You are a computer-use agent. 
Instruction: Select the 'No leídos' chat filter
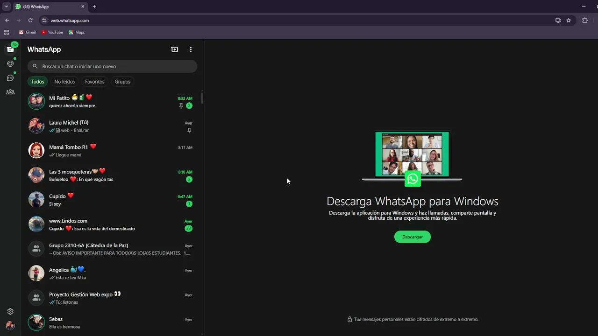point(64,82)
